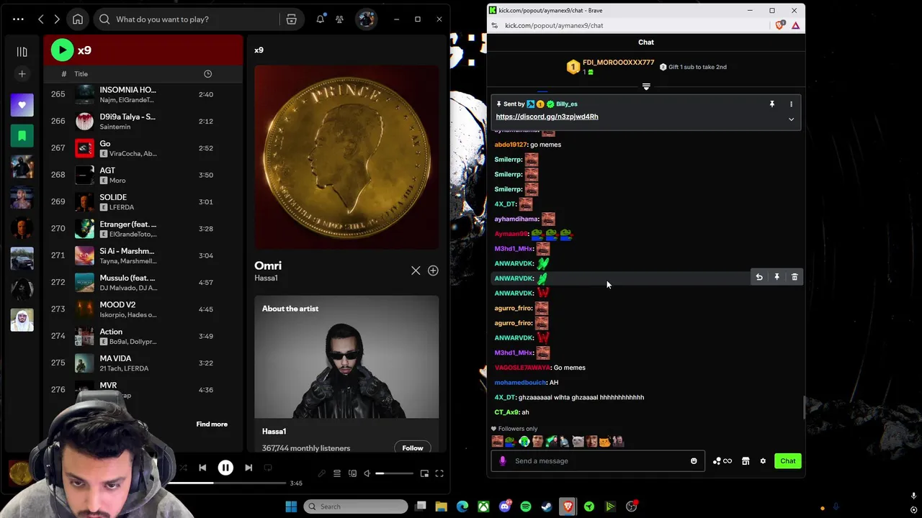Go back in Spotify navigation

(x=41, y=19)
